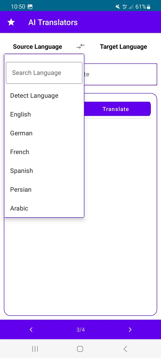Image resolution: width=161 pixels, height=358 pixels.
Task: Open the Target Language dropdown
Action: pyautogui.click(x=124, y=47)
